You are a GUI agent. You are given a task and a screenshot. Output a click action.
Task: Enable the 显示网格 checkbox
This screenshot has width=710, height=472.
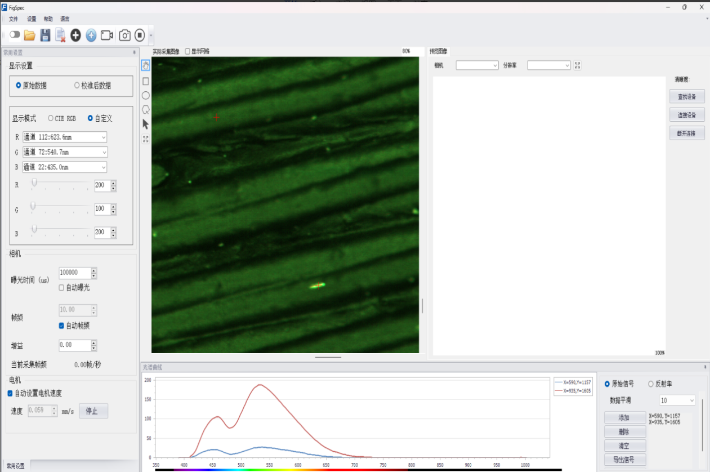pyautogui.click(x=187, y=51)
